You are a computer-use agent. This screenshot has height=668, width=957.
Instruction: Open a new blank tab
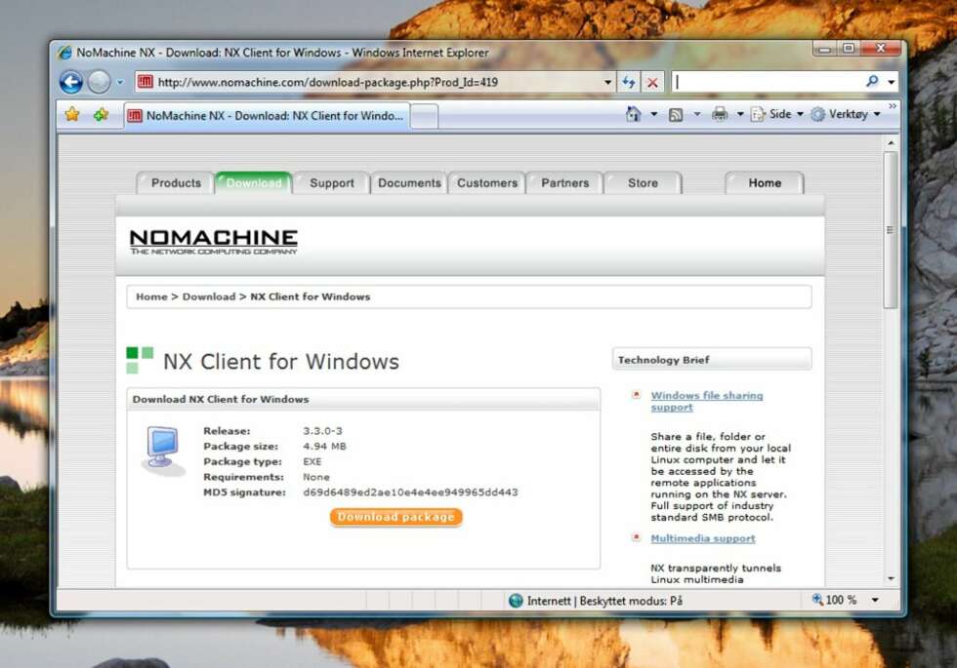(x=424, y=116)
